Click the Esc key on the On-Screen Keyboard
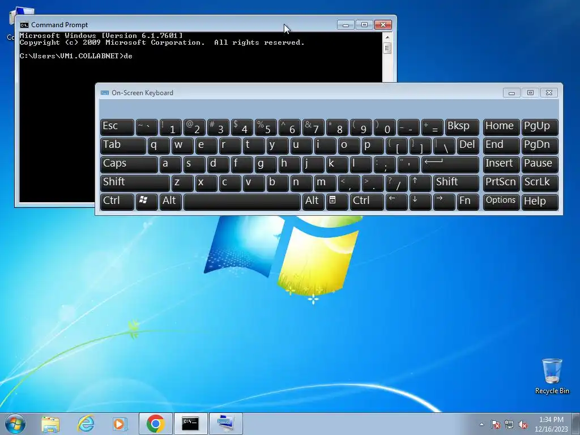The height and width of the screenshot is (435, 580). (117, 127)
